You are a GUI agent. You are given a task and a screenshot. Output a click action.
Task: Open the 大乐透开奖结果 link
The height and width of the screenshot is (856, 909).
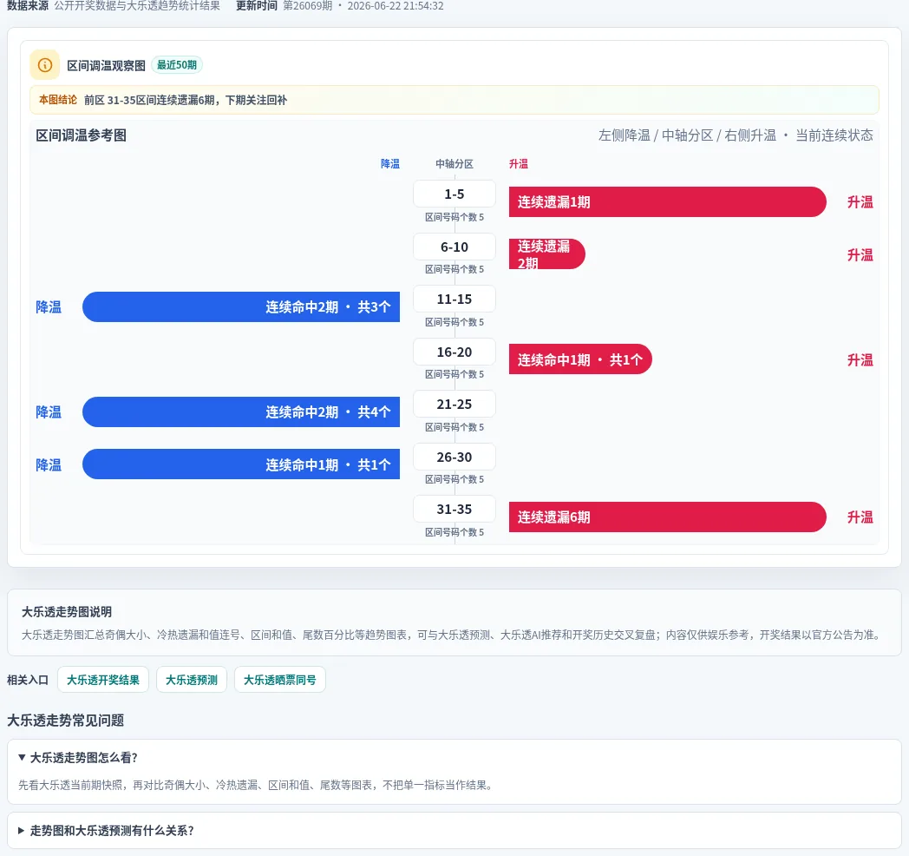pos(103,680)
